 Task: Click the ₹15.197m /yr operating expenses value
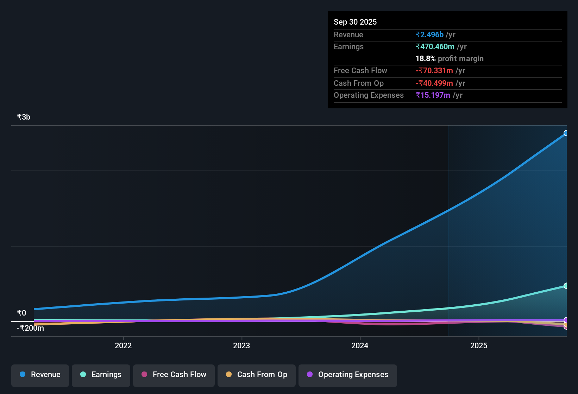tap(439, 95)
